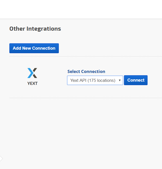Viewport: 162px width, 169px height.
Task: Click the Yext integration row logo
Action: pyautogui.click(x=32, y=73)
